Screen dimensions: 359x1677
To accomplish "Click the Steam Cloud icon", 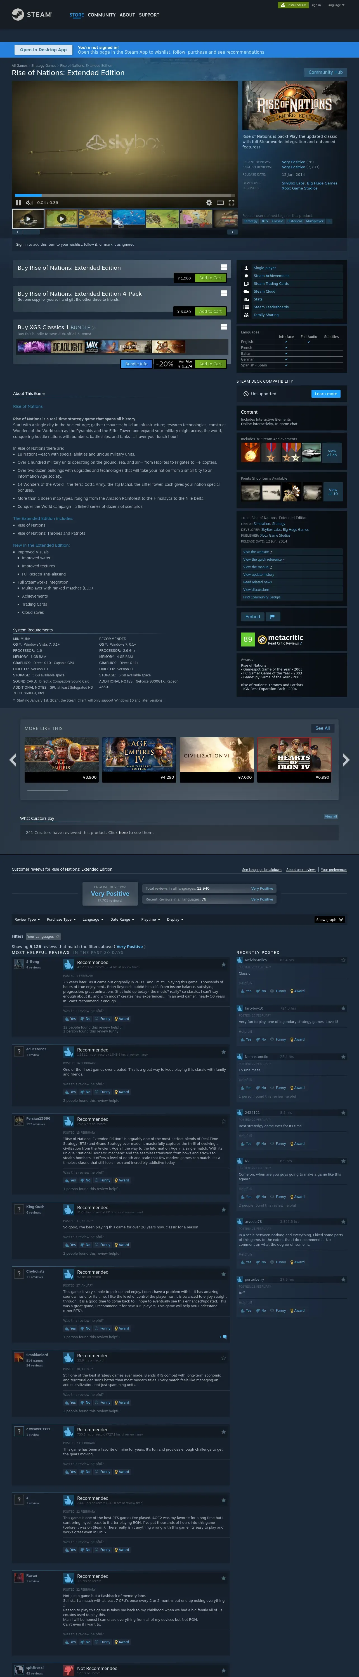I will coord(246,292).
